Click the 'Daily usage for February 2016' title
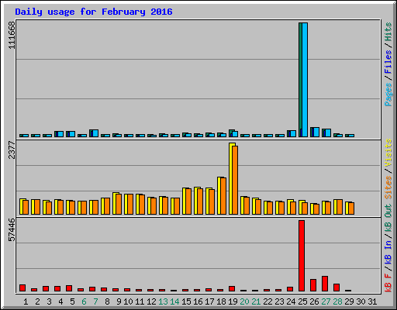Viewport: 397px width, 310px height. pos(94,12)
